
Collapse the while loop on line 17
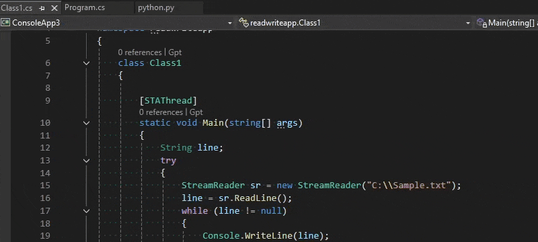(87, 211)
